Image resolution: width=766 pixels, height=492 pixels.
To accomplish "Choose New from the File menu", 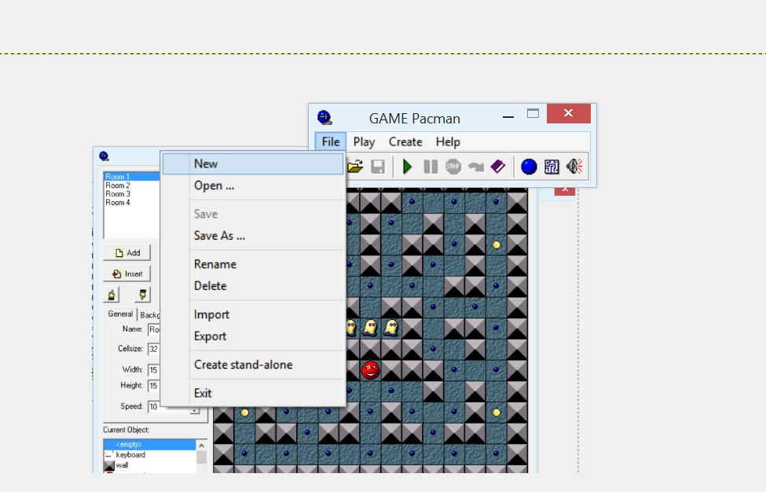I will (253, 163).
